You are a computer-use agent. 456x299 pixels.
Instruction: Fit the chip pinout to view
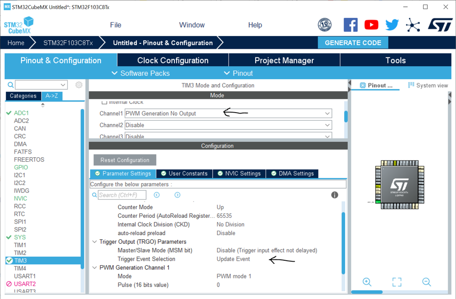(397, 282)
